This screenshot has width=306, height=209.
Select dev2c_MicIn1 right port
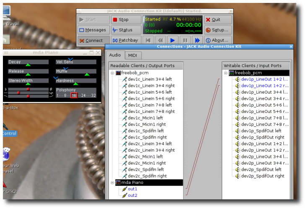[x=147, y=163]
